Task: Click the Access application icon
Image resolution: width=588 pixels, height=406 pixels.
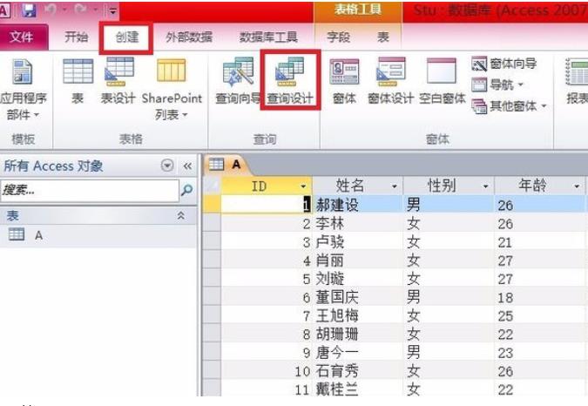Action: [x=4, y=10]
